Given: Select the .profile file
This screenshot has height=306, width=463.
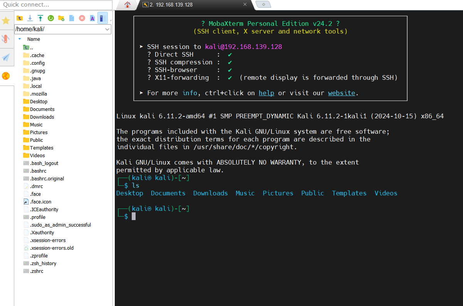Looking at the screenshot, I should [34, 217].
